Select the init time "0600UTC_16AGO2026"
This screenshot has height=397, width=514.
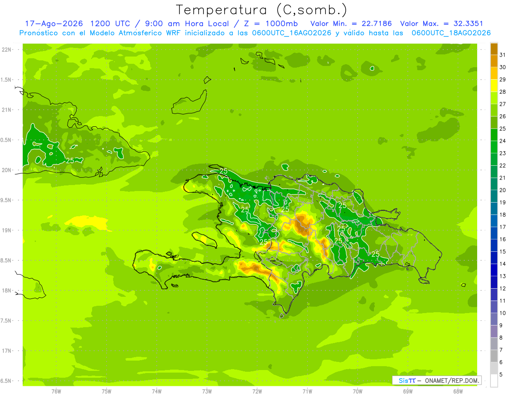pos(291,33)
